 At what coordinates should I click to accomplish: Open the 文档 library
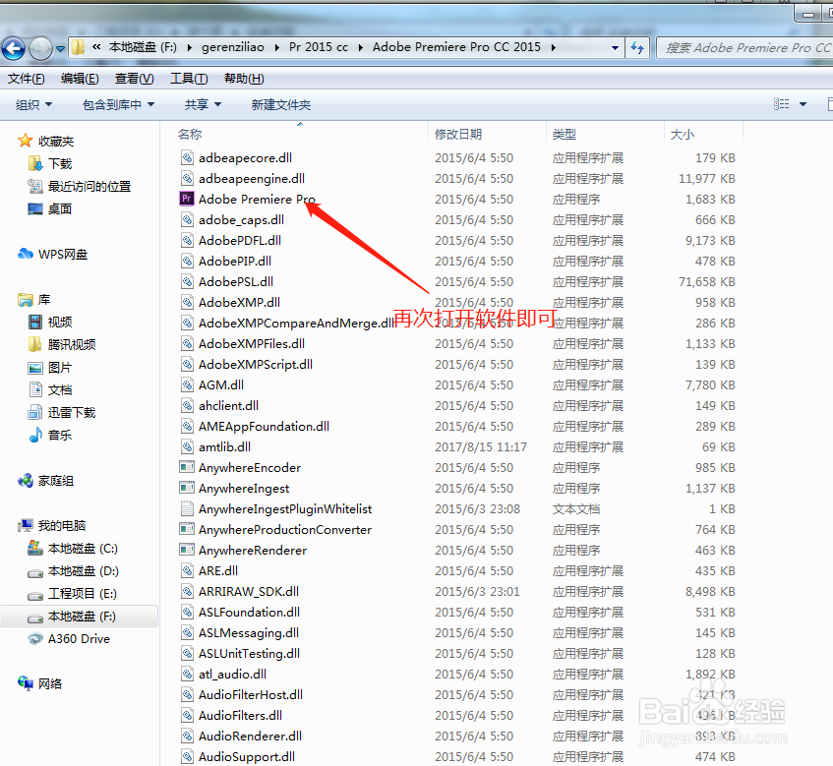click(x=59, y=390)
